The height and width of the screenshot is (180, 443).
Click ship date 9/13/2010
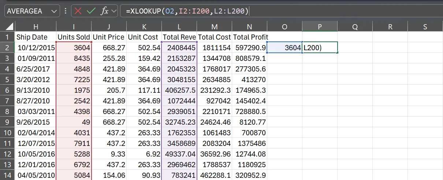click(x=36, y=90)
